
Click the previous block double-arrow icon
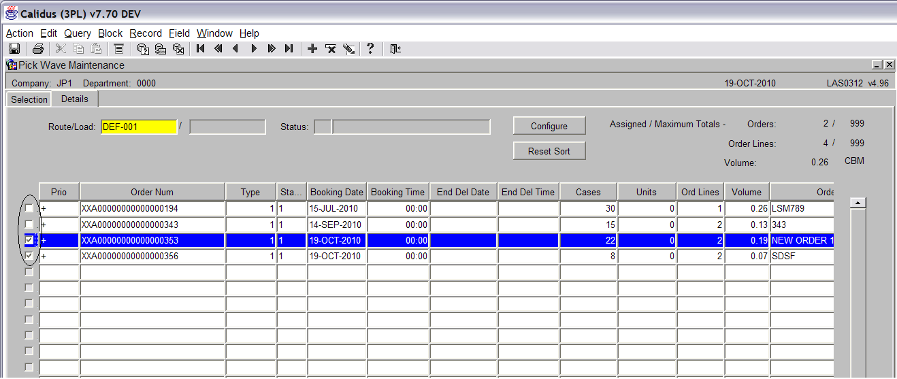click(x=218, y=49)
